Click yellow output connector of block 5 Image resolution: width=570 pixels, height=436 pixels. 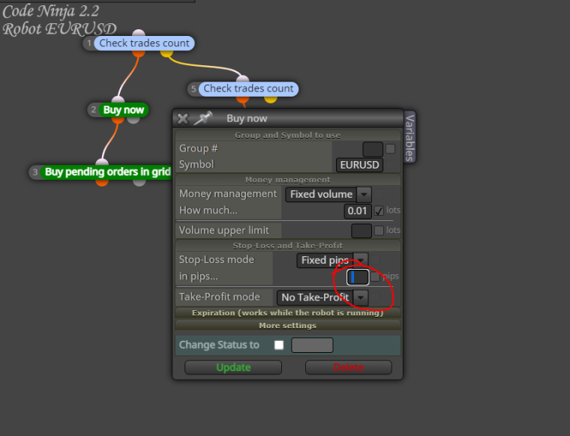[x=271, y=99]
